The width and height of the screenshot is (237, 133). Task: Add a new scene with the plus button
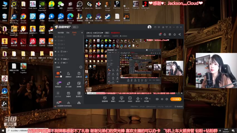tap(82, 33)
